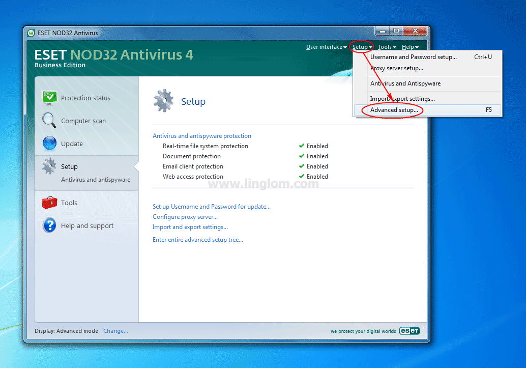Minimize the ESET NOD32 window
Image resolution: width=526 pixels, height=368 pixels.
click(x=382, y=31)
